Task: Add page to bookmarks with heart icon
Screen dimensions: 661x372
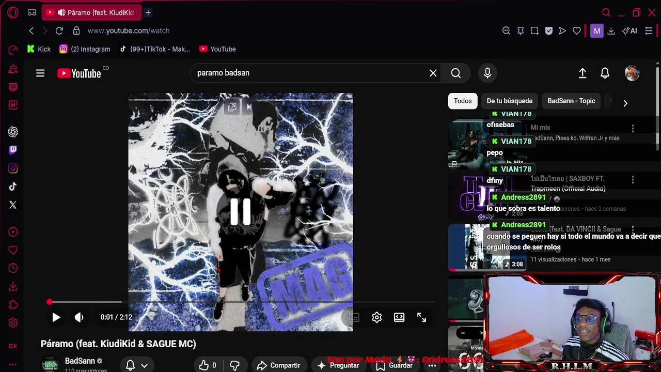Action: click(x=576, y=31)
